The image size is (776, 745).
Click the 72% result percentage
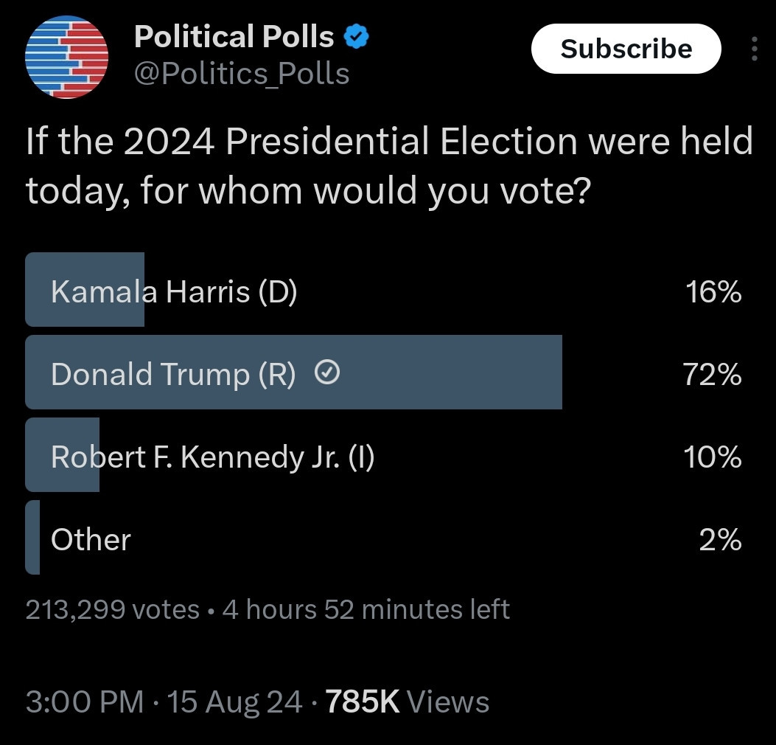point(712,374)
